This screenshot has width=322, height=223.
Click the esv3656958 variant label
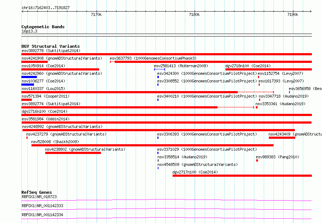pos(305,89)
